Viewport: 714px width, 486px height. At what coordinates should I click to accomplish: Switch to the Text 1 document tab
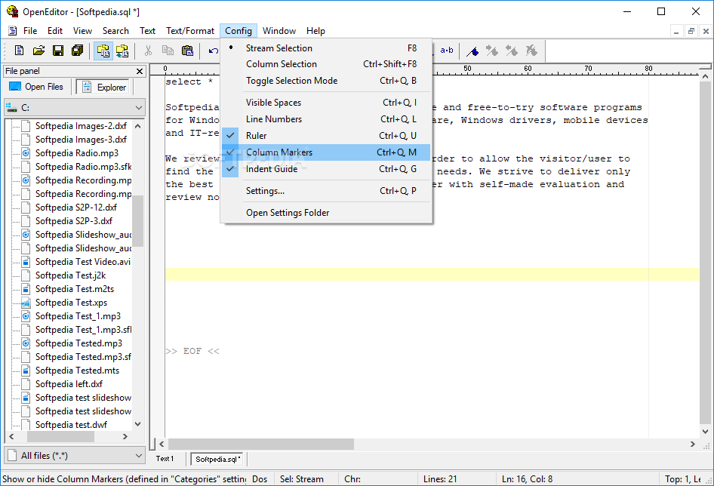[x=165, y=459]
